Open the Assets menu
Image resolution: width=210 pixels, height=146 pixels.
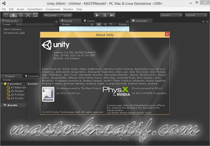pyautogui.click(x=20, y=9)
